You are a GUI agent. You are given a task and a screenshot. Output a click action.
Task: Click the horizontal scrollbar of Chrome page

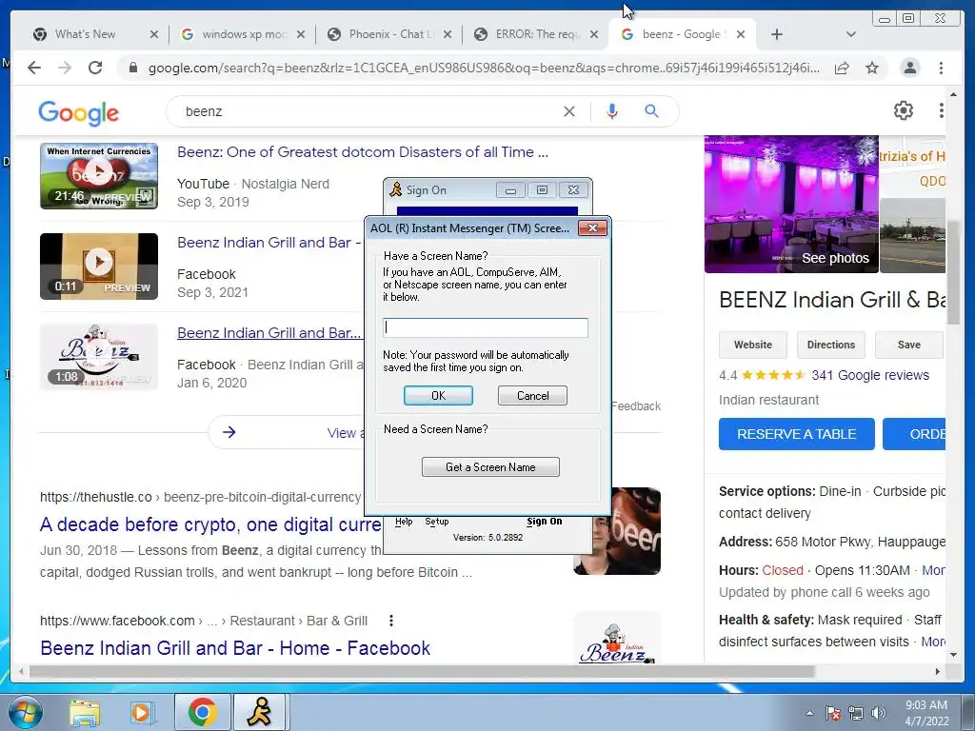(422, 671)
